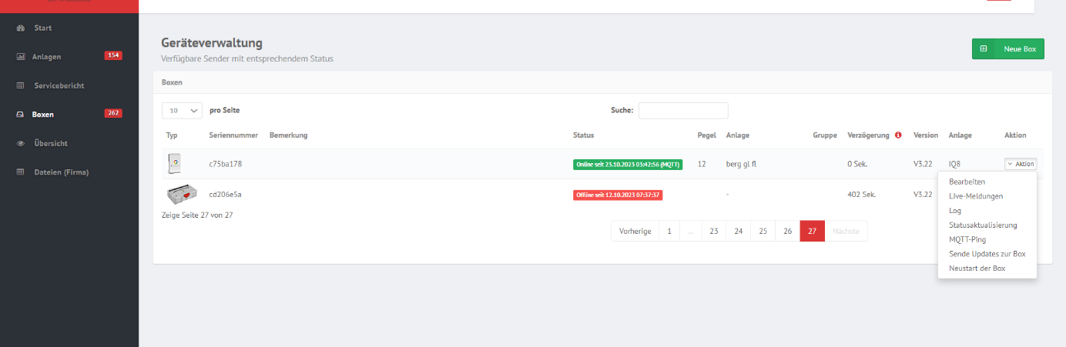Click the Servicebericht table icon in sidebar
The height and width of the screenshot is (347, 1066).
coord(21,85)
